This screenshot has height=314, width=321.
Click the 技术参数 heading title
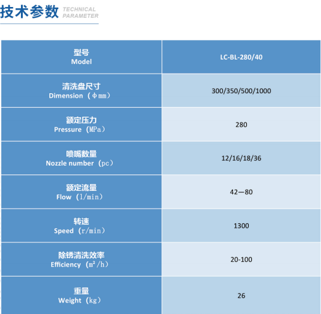pos(29,11)
